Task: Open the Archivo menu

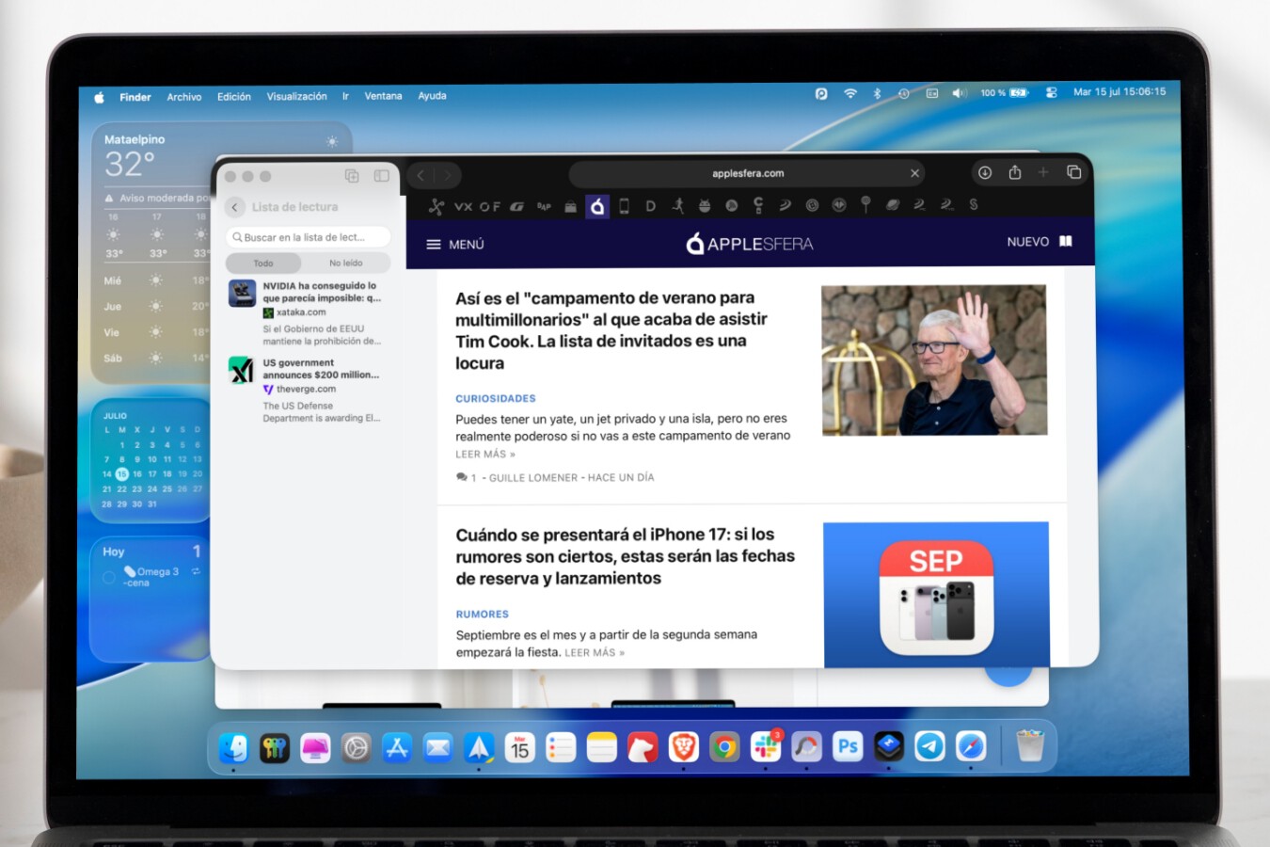Action: [x=183, y=96]
